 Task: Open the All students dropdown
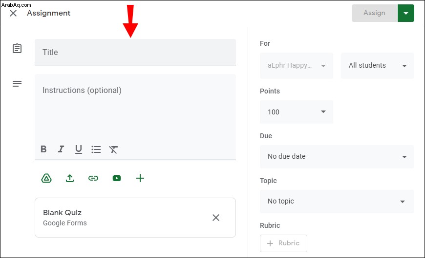pos(378,66)
